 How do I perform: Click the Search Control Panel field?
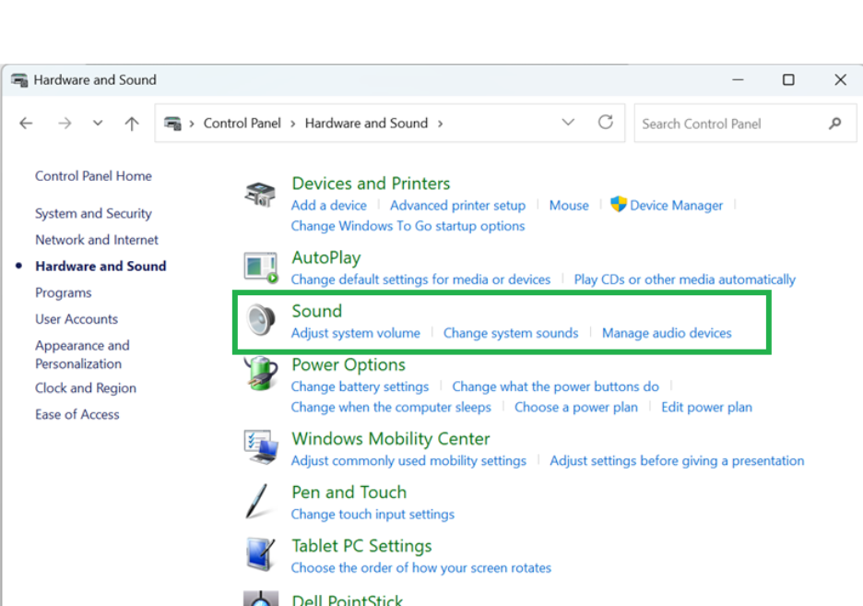pos(745,124)
